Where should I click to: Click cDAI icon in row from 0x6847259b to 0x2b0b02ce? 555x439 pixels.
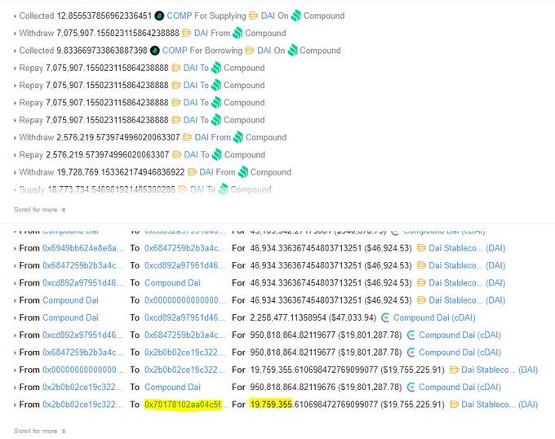click(411, 353)
